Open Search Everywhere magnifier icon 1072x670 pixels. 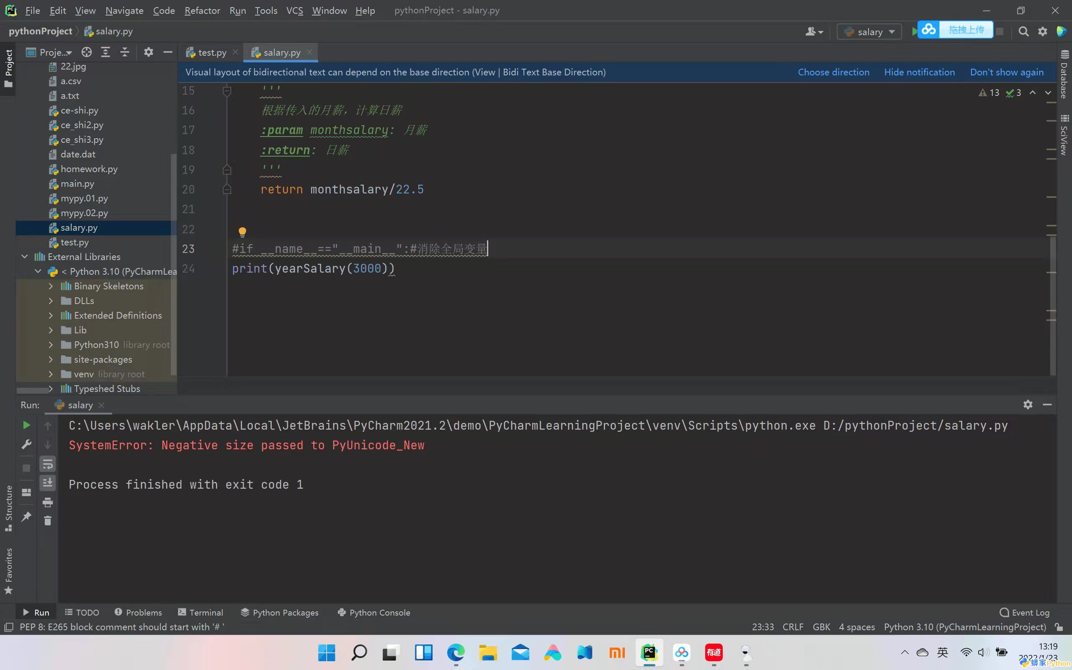click(x=1023, y=31)
